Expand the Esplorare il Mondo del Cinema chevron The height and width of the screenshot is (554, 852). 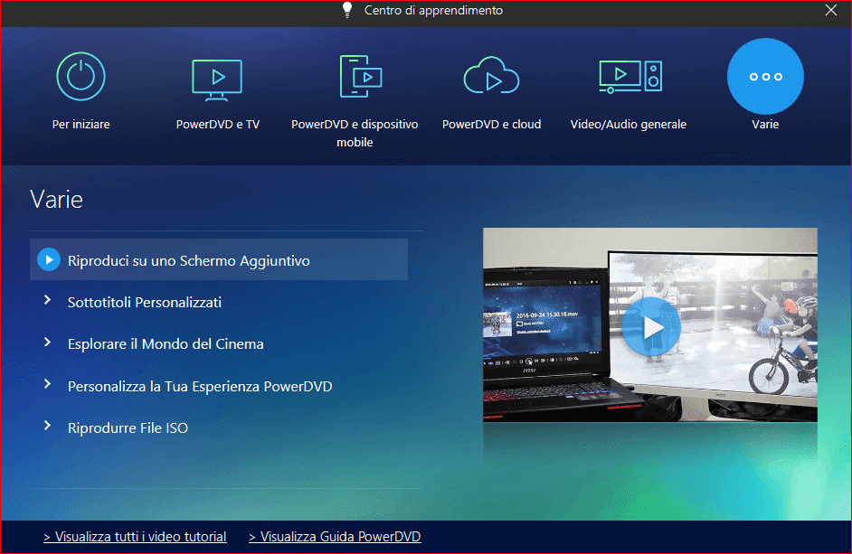click(x=48, y=343)
